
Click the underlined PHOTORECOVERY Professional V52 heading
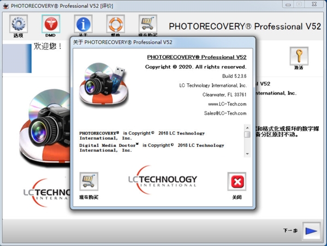tap(197, 57)
